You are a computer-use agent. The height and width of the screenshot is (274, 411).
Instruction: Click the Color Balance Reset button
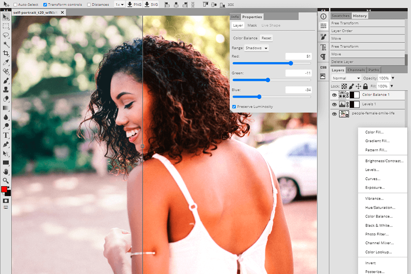(x=266, y=38)
